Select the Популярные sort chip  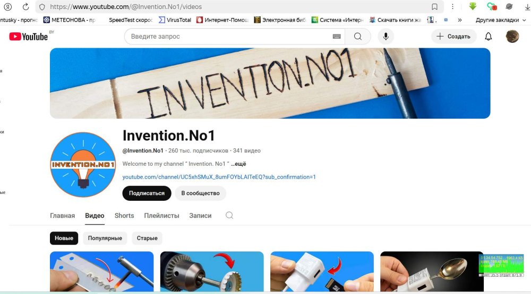coord(105,238)
